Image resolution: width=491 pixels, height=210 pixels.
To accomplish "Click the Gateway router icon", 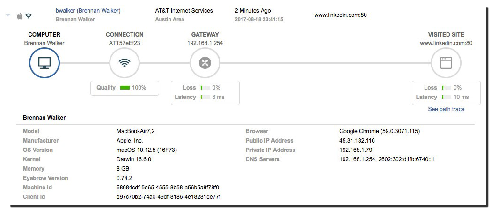I will [x=205, y=63].
